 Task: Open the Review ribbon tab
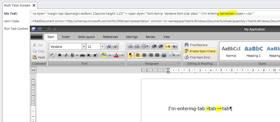151,37
